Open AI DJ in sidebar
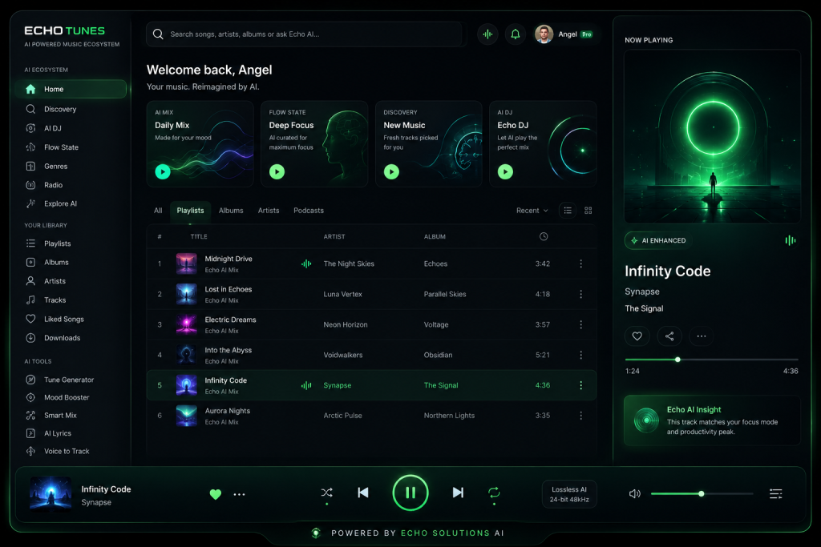Image resolution: width=821 pixels, height=547 pixels. tap(44, 128)
